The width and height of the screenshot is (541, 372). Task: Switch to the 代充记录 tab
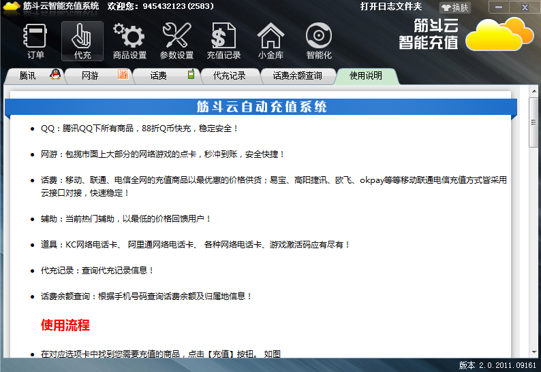[230, 75]
